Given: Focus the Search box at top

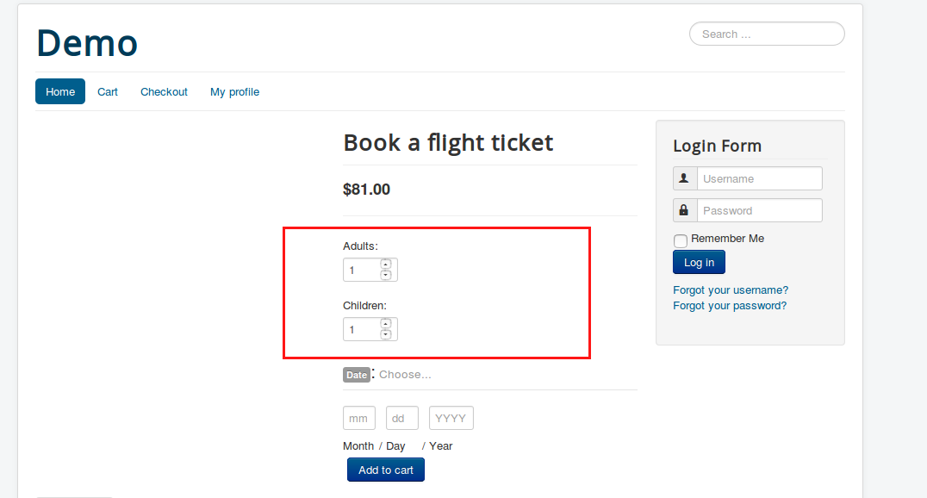Looking at the screenshot, I should pos(767,34).
